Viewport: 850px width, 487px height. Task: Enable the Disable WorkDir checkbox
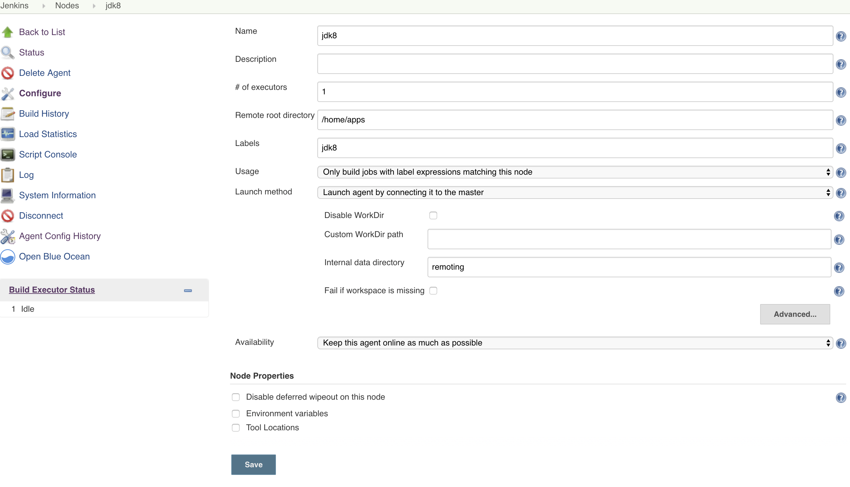(x=433, y=215)
